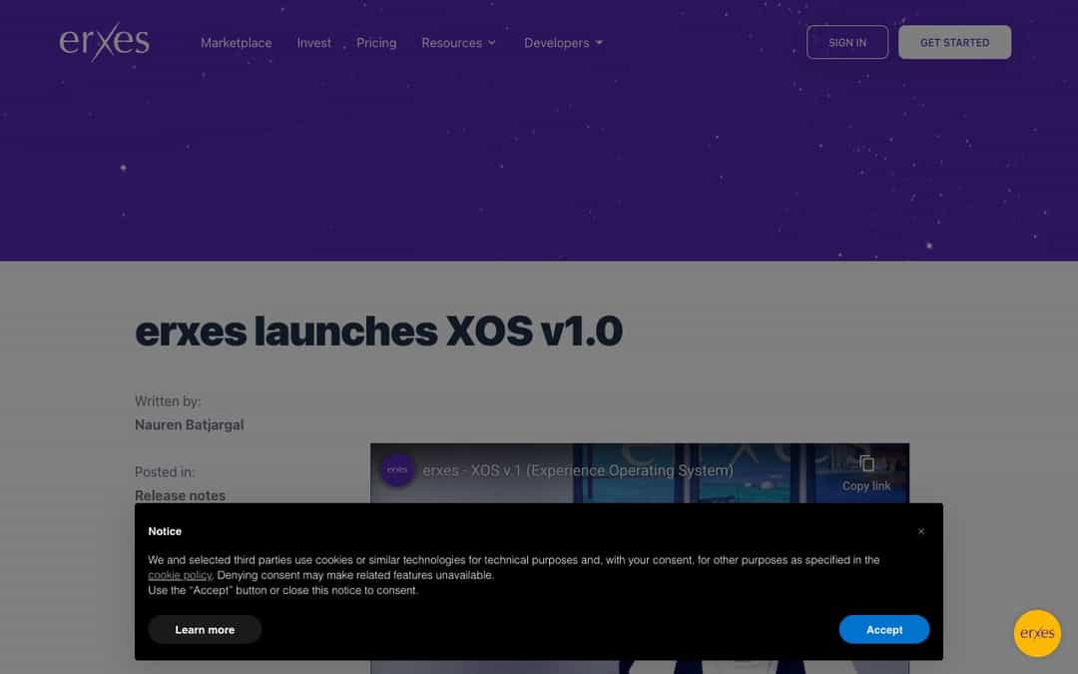The width and height of the screenshot is (1078, 674).
Task: Click the SIGN IN button
Action: click(x=847, y=42)
